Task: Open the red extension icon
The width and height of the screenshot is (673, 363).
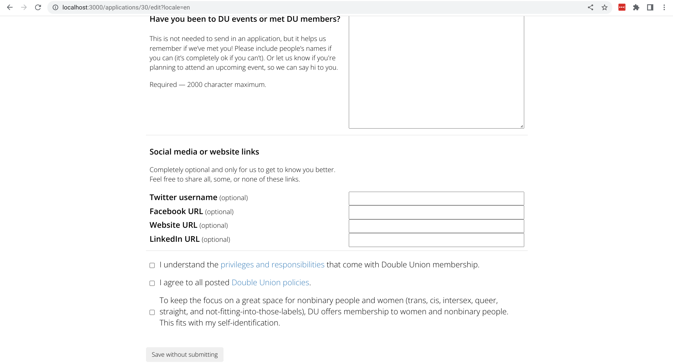Action: [x=622, y=7]
